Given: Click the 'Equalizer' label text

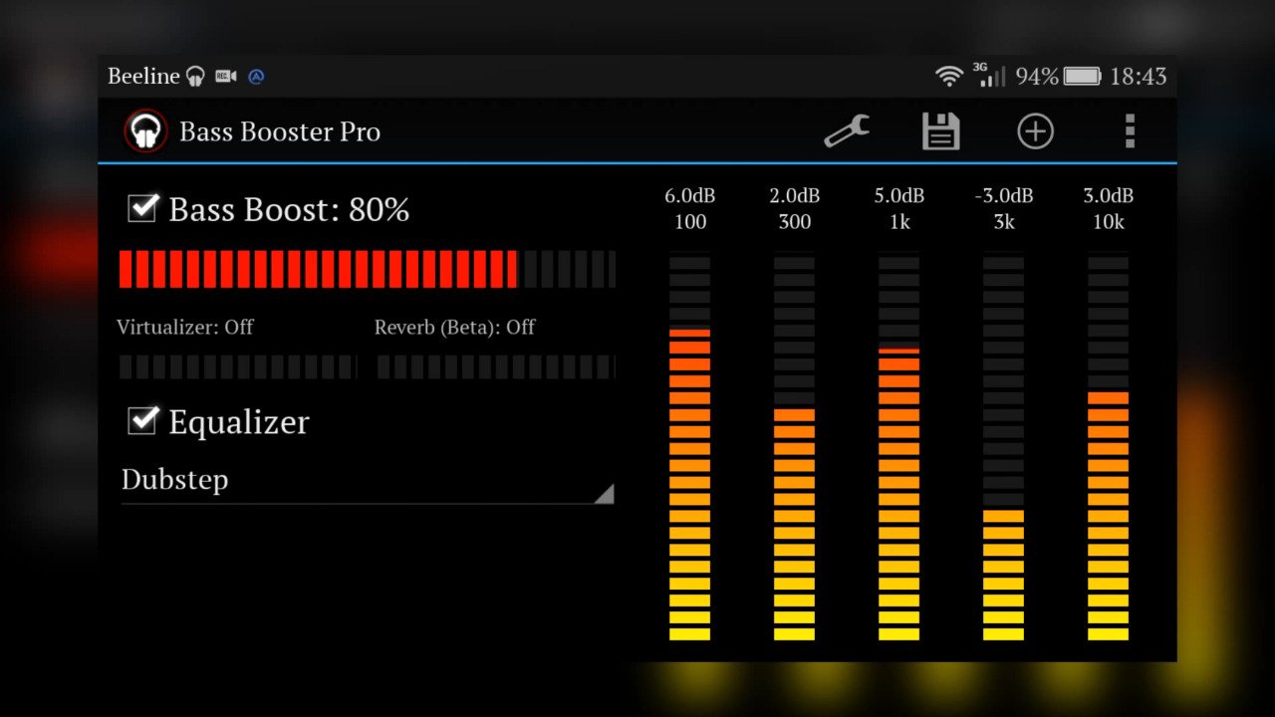Looking at the screenshot, I should (x=239, y=422).
